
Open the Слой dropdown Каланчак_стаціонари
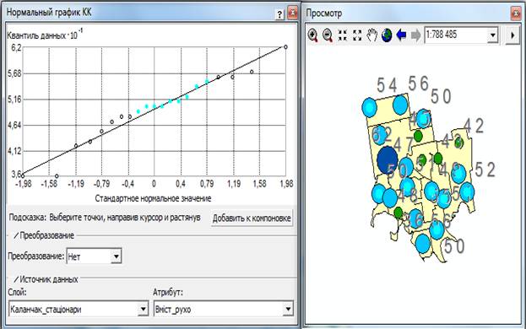click(x=143, y=309)
